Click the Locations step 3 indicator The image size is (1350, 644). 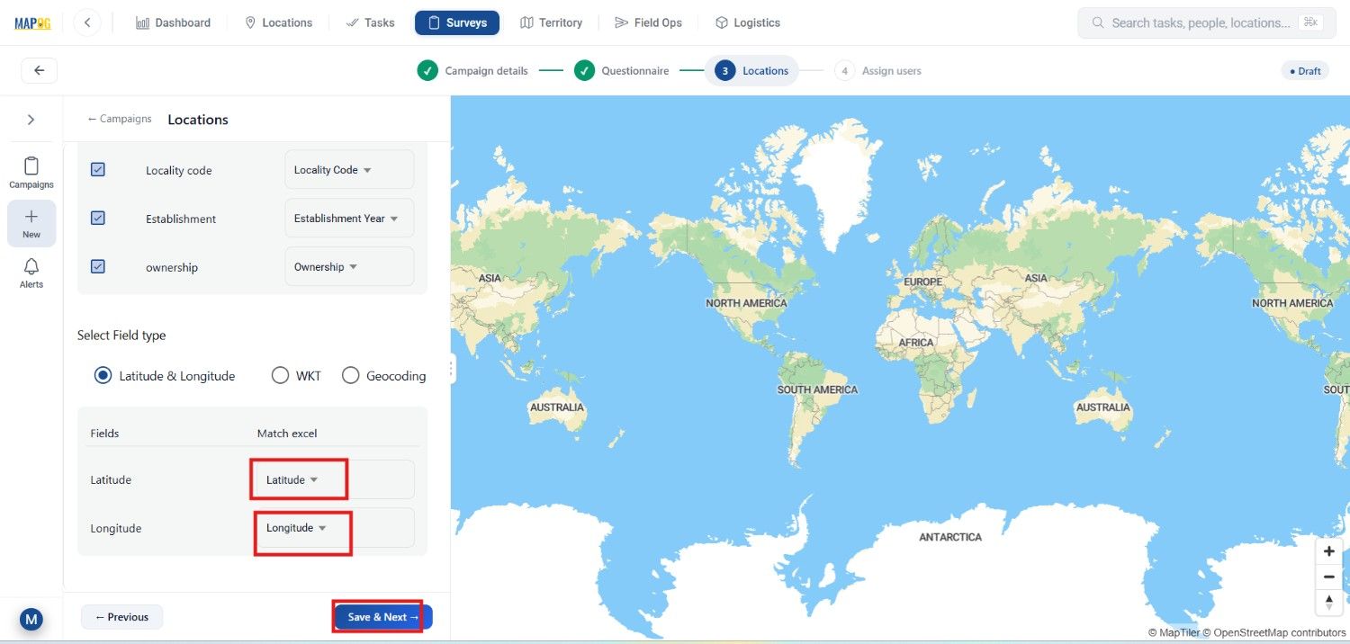coord(751,70)
